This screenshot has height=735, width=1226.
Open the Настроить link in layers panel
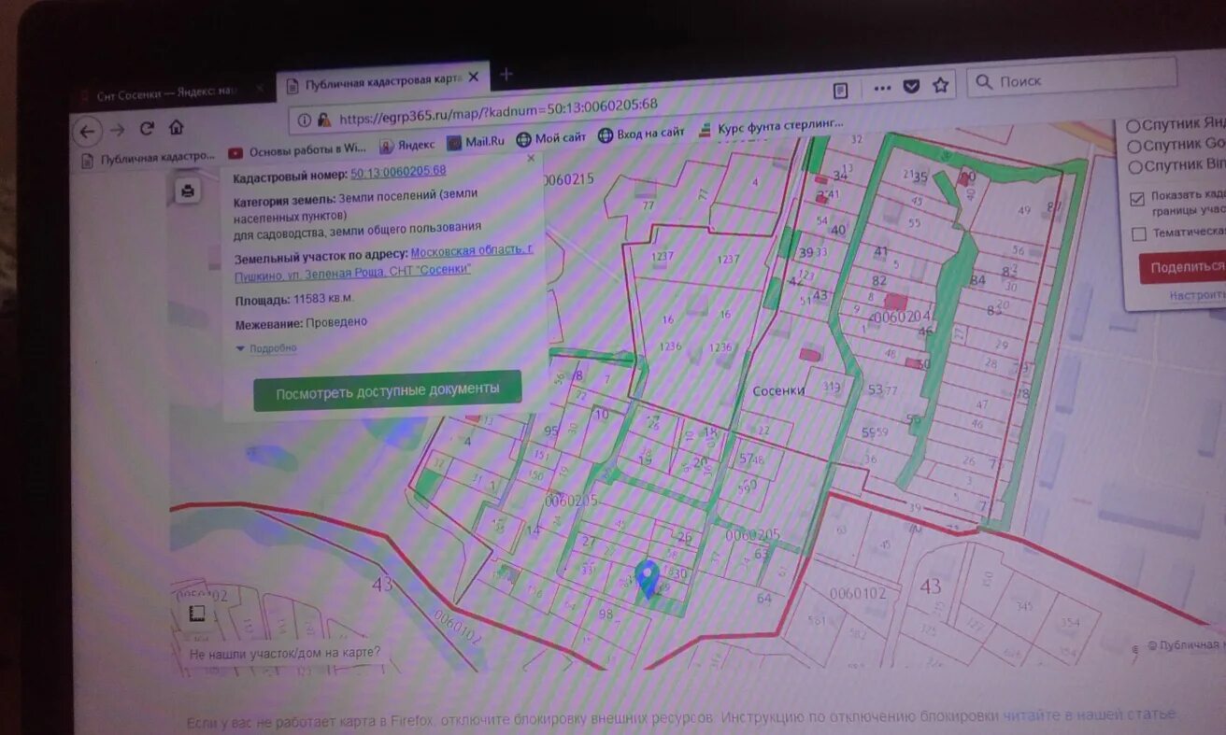[1195, 296]
